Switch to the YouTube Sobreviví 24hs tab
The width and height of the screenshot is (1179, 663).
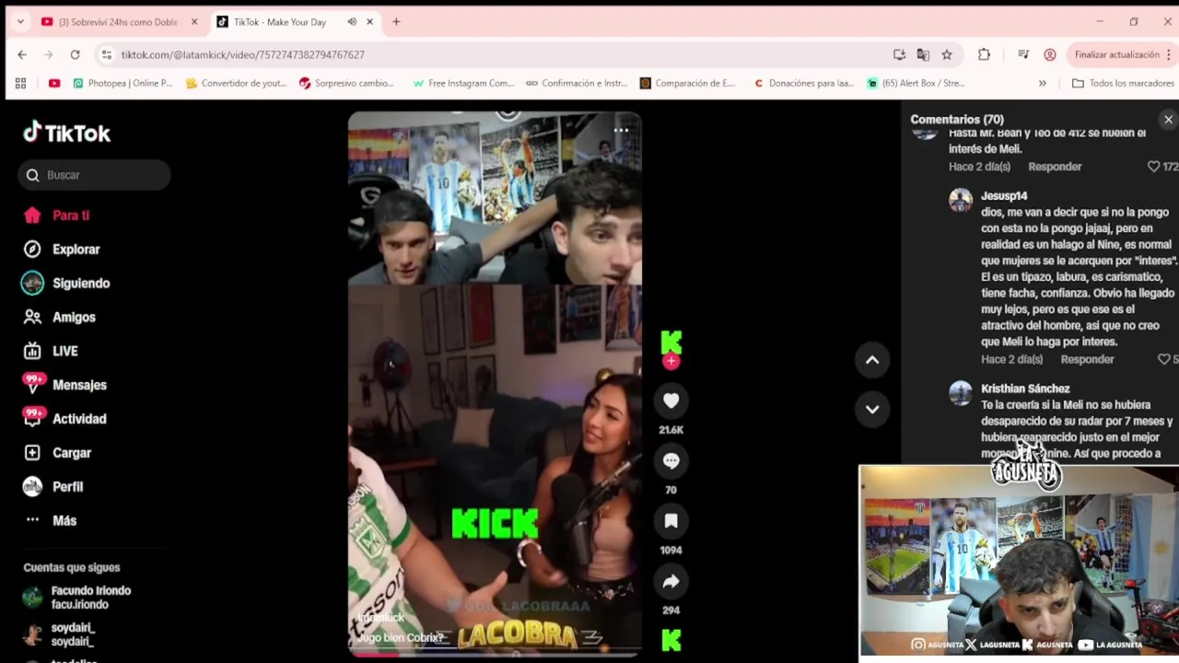pos(120,22)
